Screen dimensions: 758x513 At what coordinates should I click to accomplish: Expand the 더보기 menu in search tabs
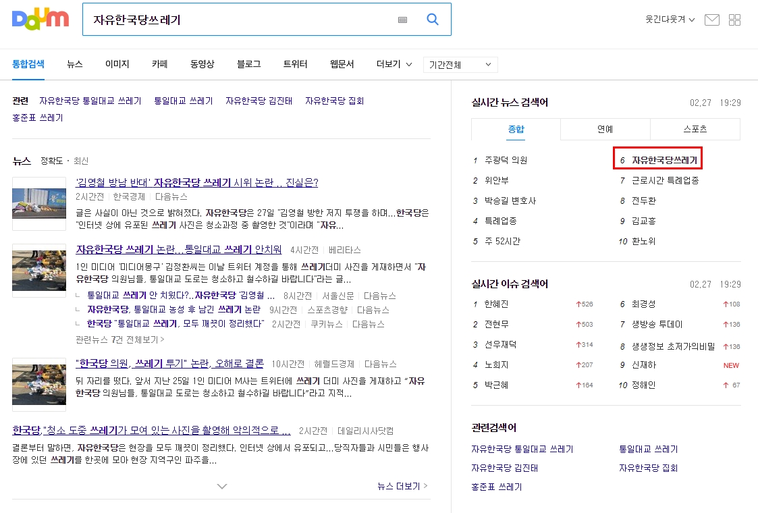click(x=394, y=64)
